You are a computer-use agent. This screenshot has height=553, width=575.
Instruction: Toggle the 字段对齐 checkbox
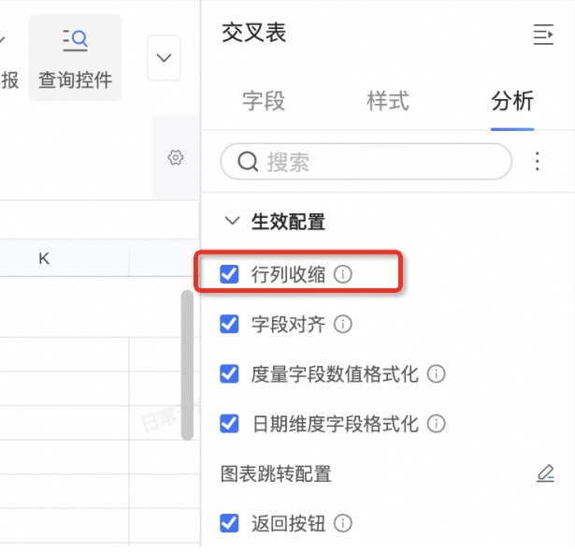point(229,325)
